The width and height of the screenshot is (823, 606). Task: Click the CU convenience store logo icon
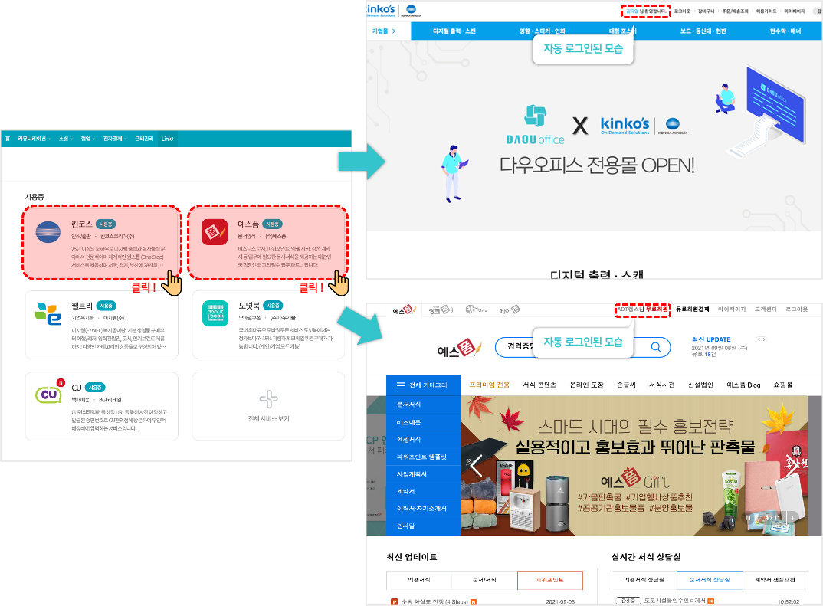[49, 394]
